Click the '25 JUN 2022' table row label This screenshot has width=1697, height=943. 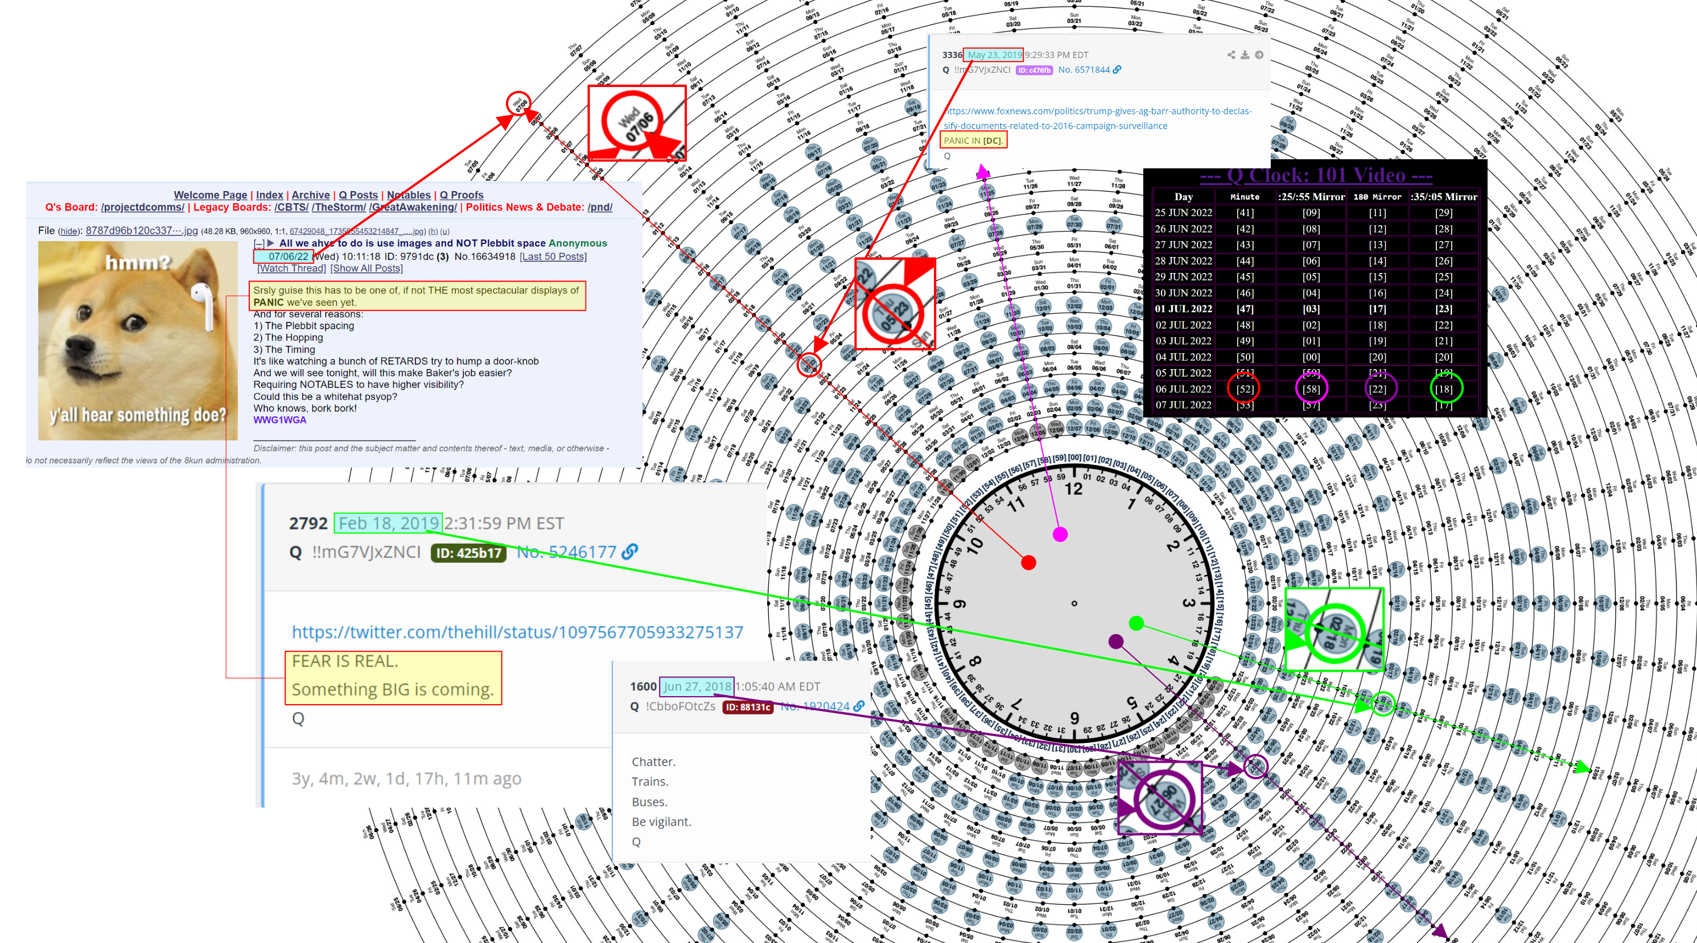click(x=1183, y=213)
